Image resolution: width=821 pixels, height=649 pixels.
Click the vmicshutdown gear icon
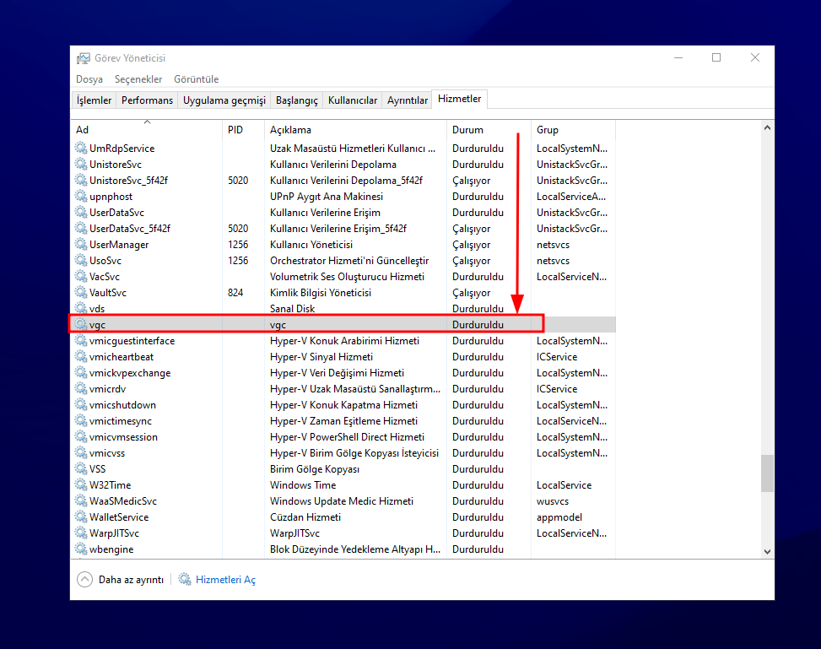tap(81, 404)
